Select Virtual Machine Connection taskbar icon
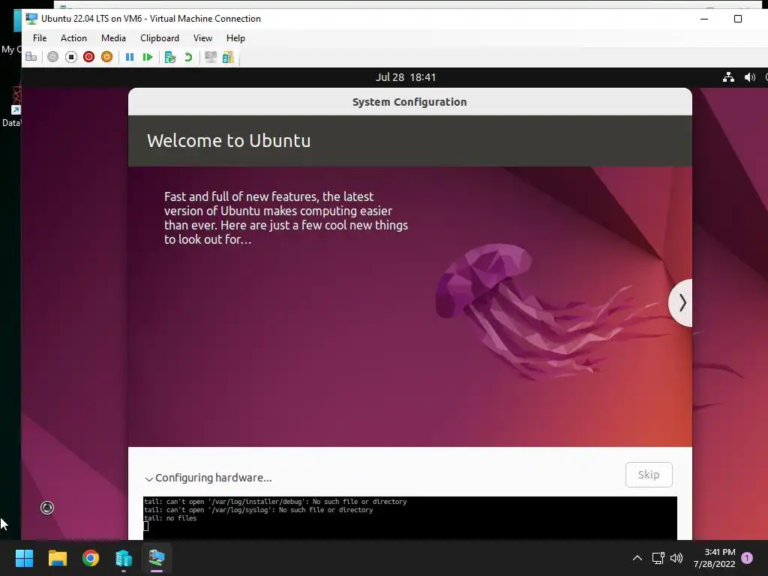This screenshot has width=768, height=576. [x=157, y=558]
